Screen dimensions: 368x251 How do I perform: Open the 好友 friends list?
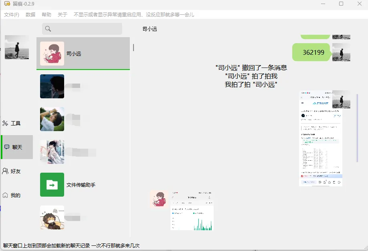pyautogui.click(x=12, y=171)
